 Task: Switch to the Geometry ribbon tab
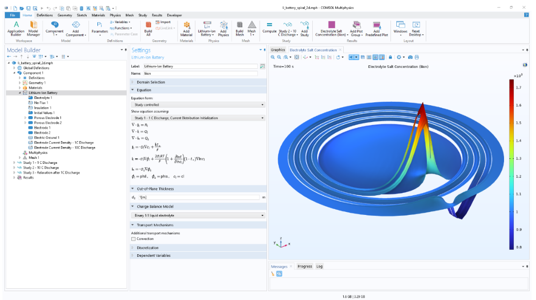(64, 15)
